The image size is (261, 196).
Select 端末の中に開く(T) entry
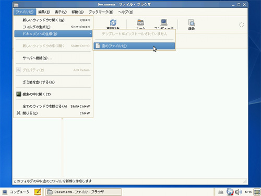click(53, 94)
